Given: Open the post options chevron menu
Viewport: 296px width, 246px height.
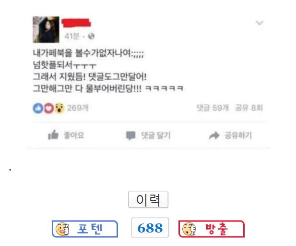Looking at the screenshot, I should [260, 23].
